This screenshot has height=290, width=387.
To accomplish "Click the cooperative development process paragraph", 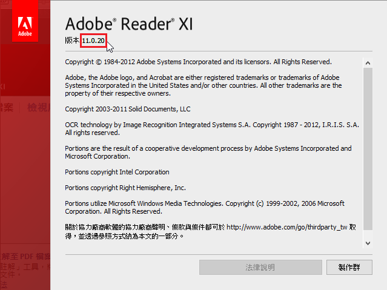I will [x=208, y=153].
